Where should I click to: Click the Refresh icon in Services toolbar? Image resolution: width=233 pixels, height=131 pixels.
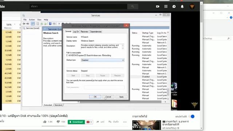(x=42, y=24)
